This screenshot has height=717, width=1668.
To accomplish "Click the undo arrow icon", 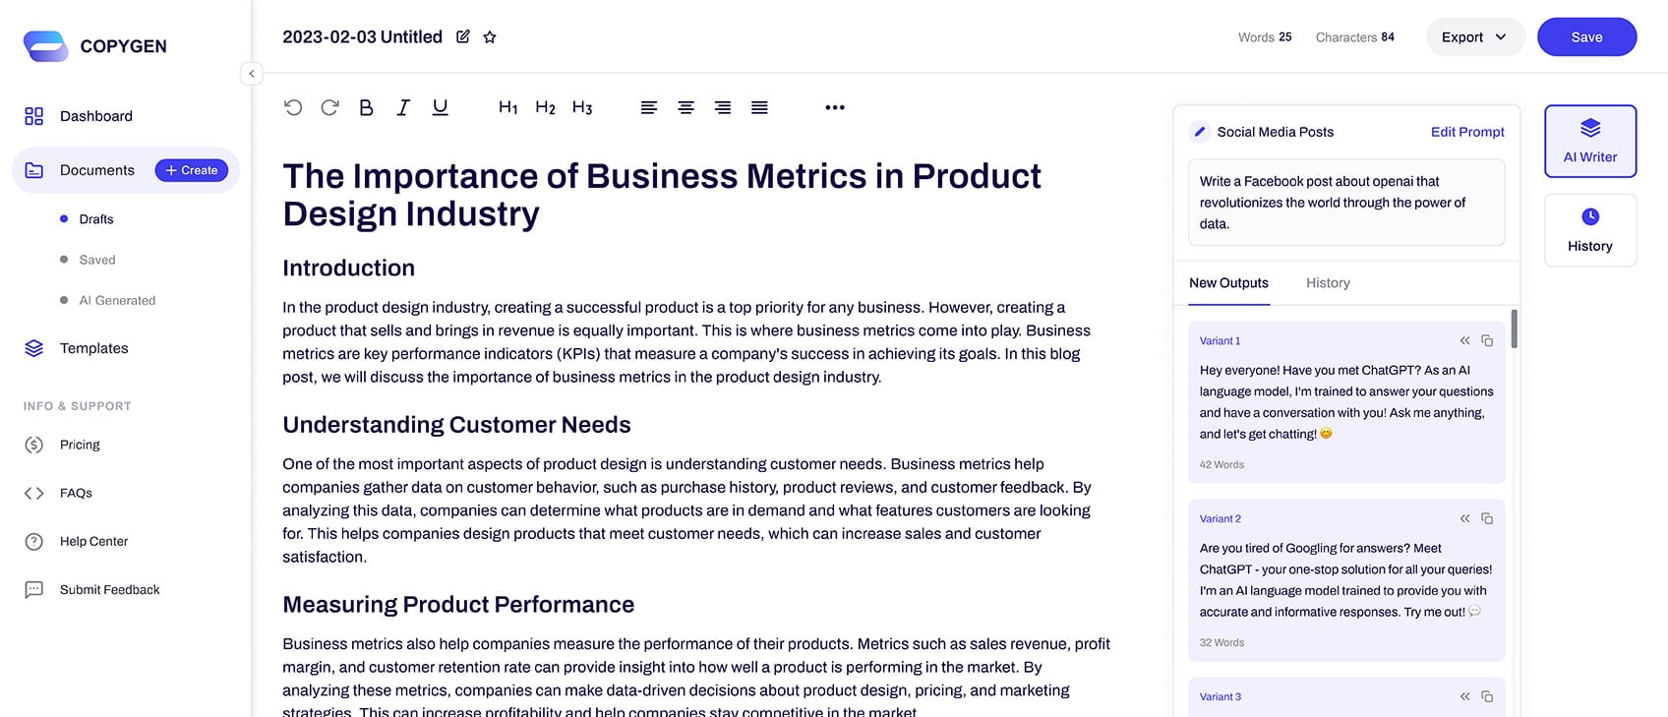I will [293, 107].
